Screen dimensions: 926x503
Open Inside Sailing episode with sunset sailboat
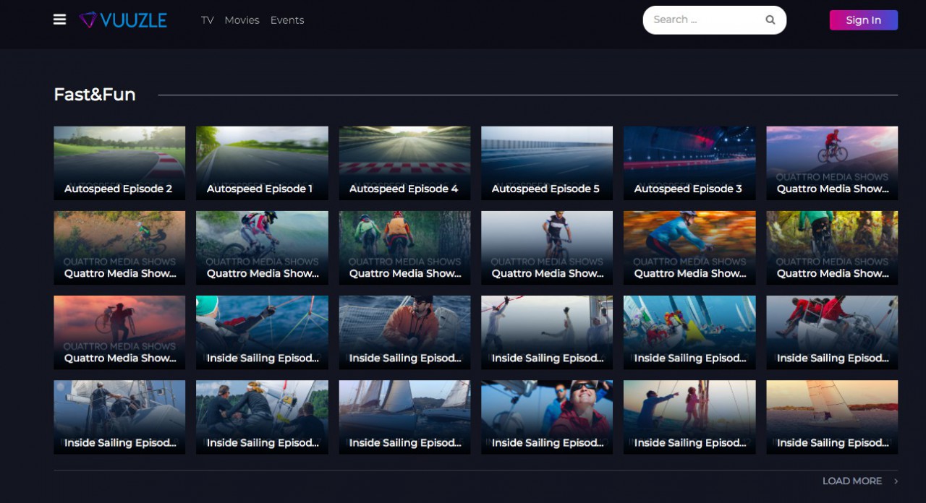click(x=832, y=416)
